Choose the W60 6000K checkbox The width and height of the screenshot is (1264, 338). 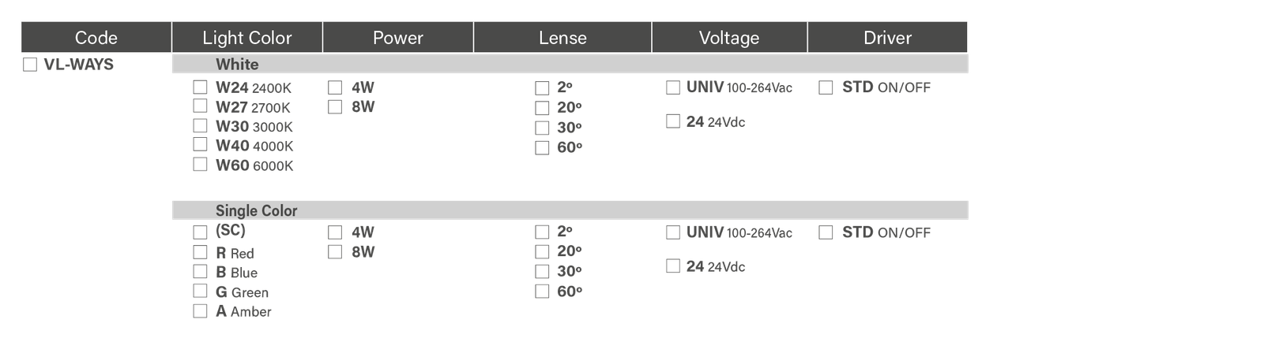pos(201,165)
